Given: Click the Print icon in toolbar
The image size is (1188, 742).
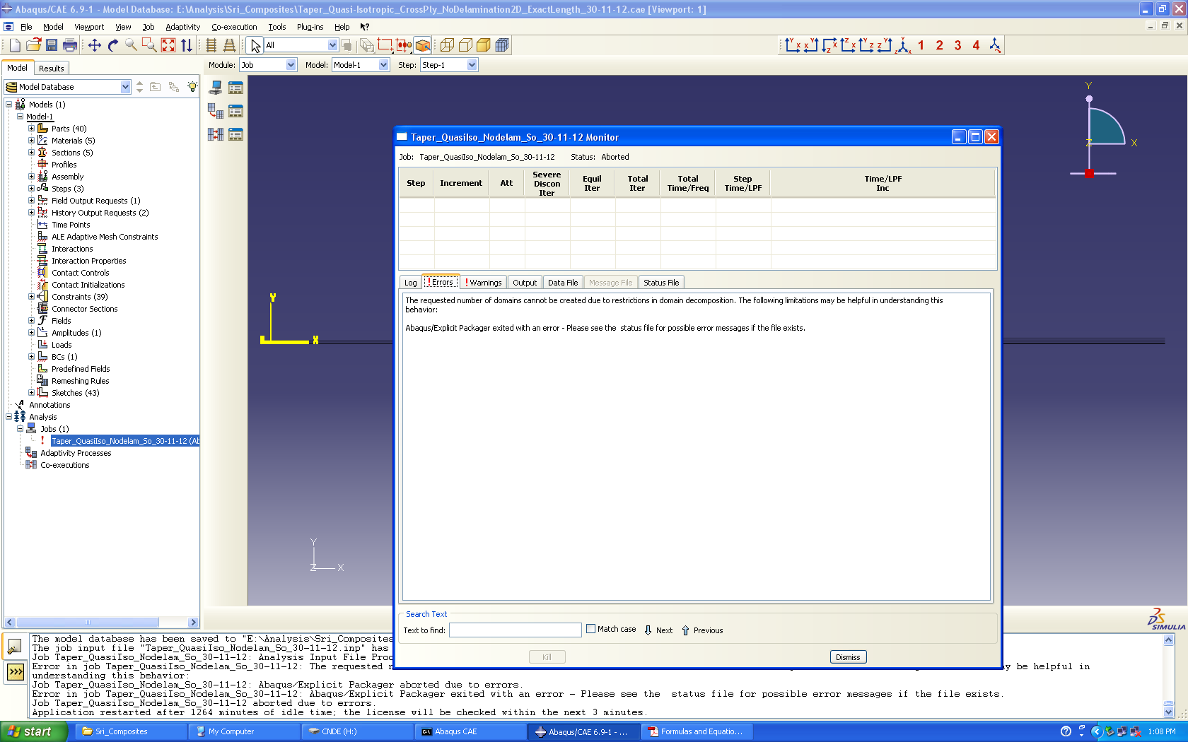Looking at the screenshot, I should [x=70, y=45].
